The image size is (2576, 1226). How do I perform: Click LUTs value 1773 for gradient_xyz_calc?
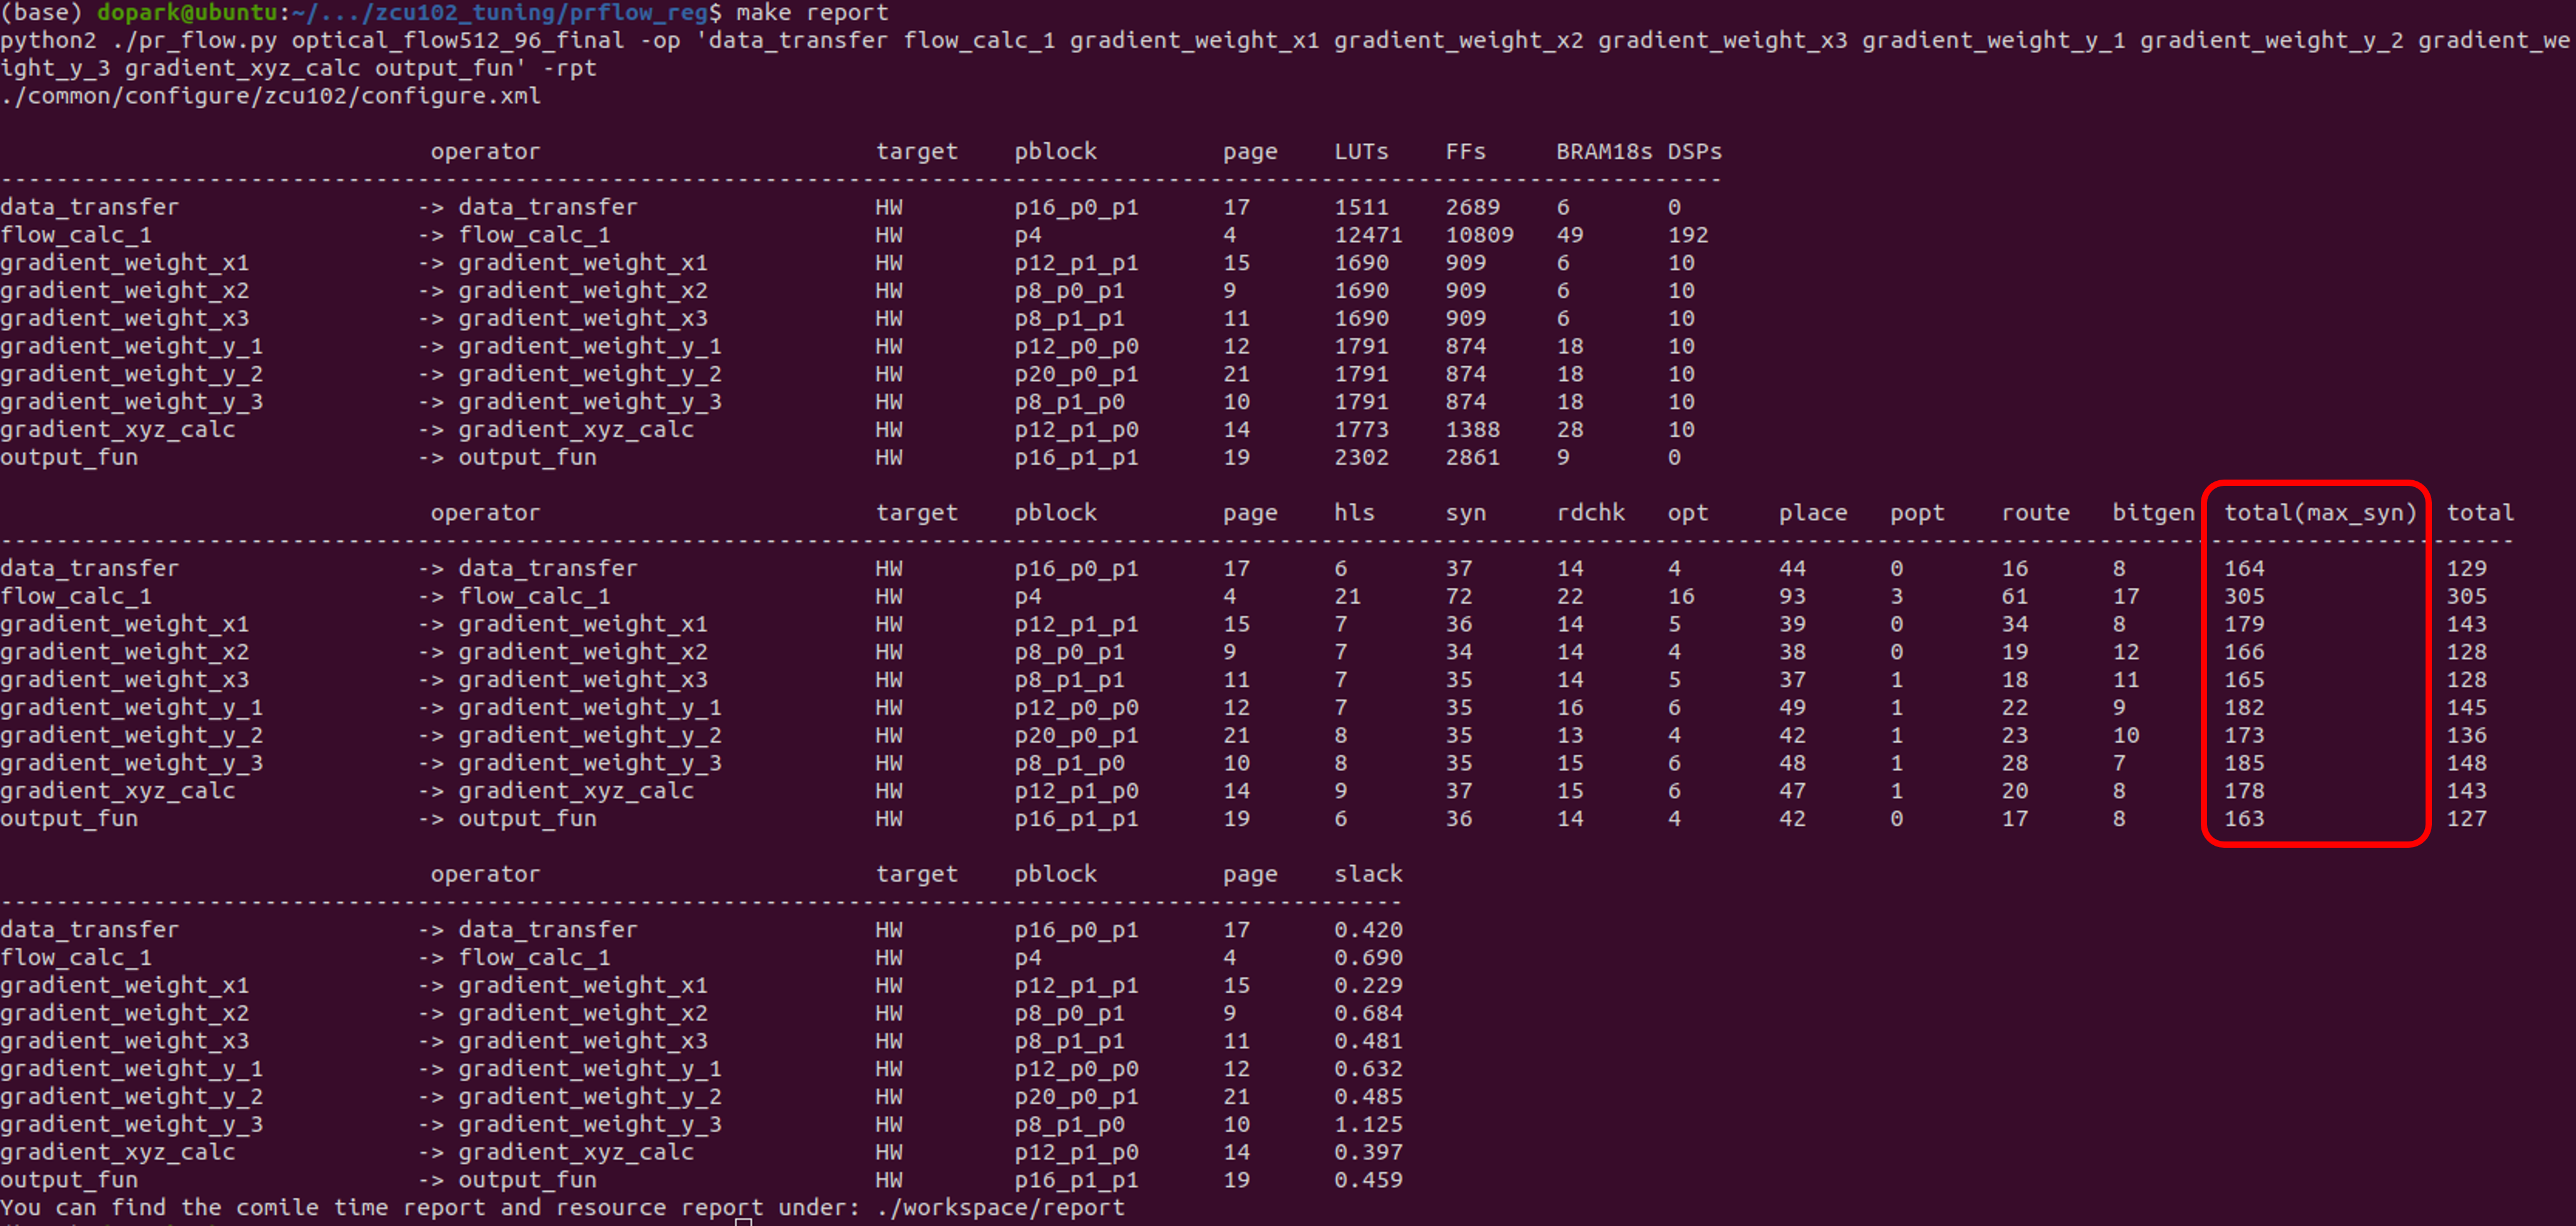click(1361, 429)
